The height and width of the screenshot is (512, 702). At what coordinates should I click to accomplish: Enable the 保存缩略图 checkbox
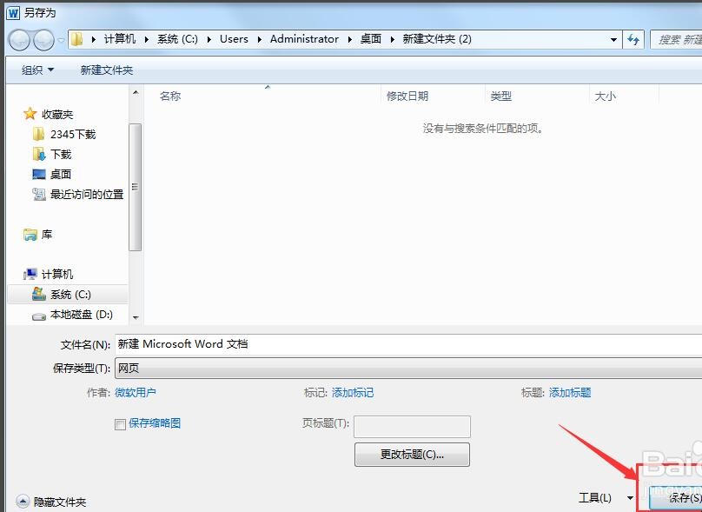(120, 422)
